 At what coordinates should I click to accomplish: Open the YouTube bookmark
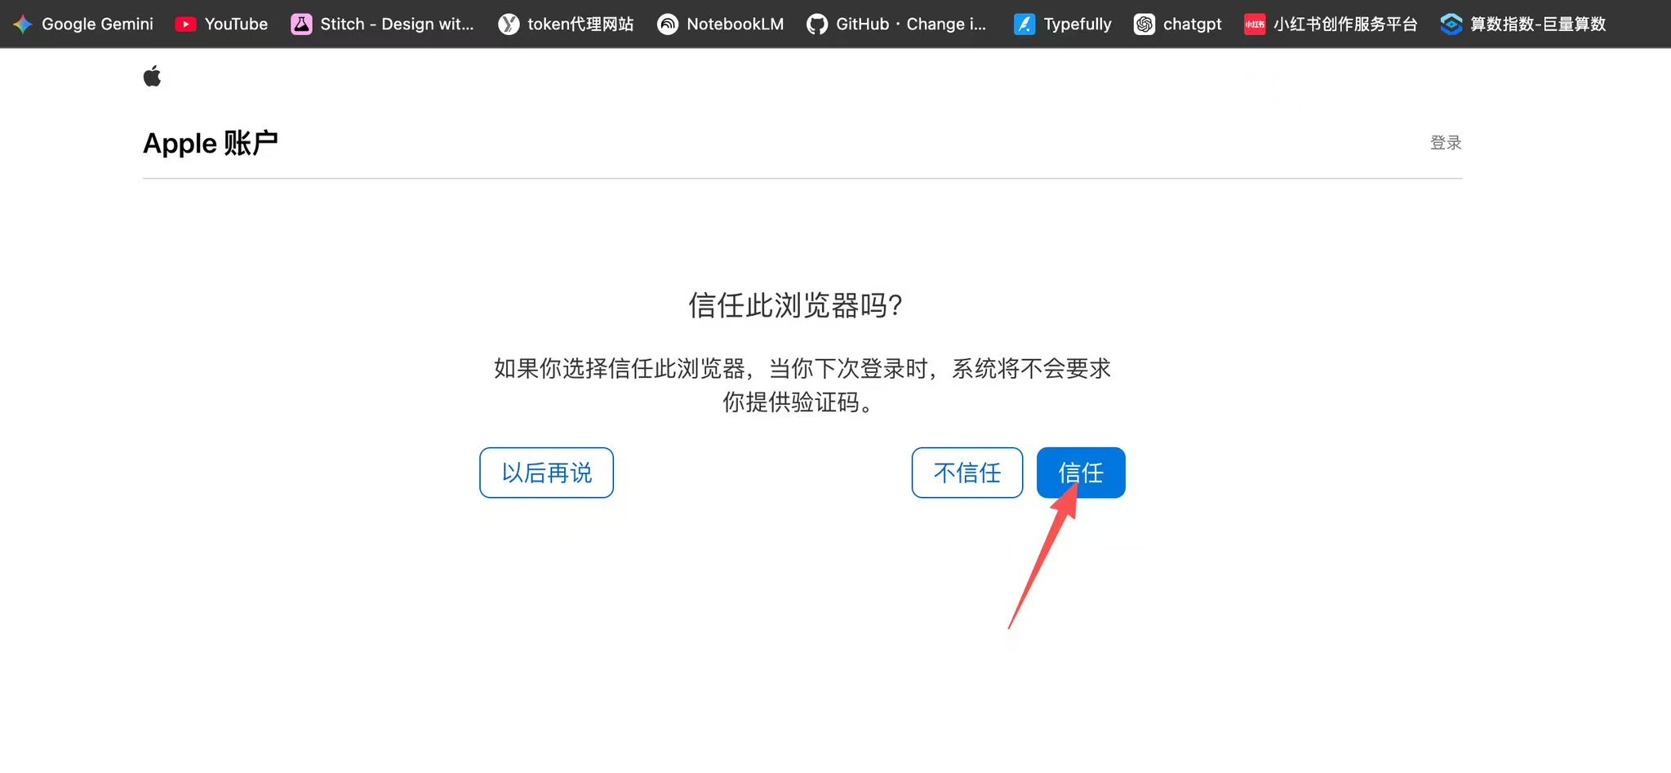tap(221, 24)
